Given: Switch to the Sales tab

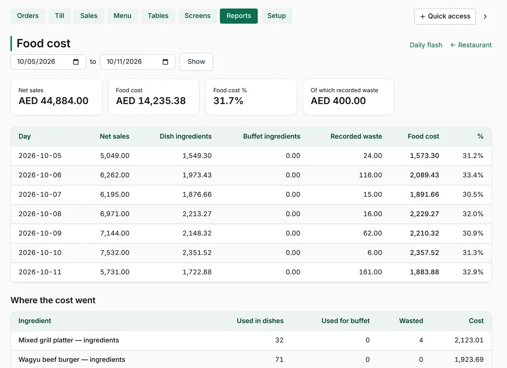Looking at the screenshot, I should pyautogui.click(x=89, y=16).
